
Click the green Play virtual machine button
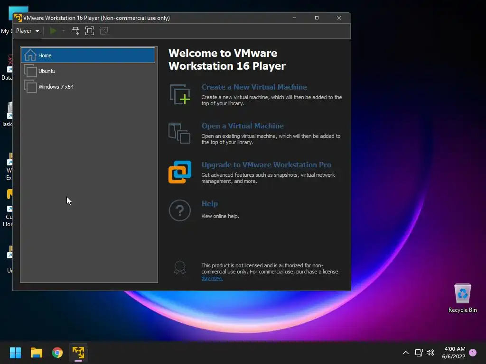[53, 31]
